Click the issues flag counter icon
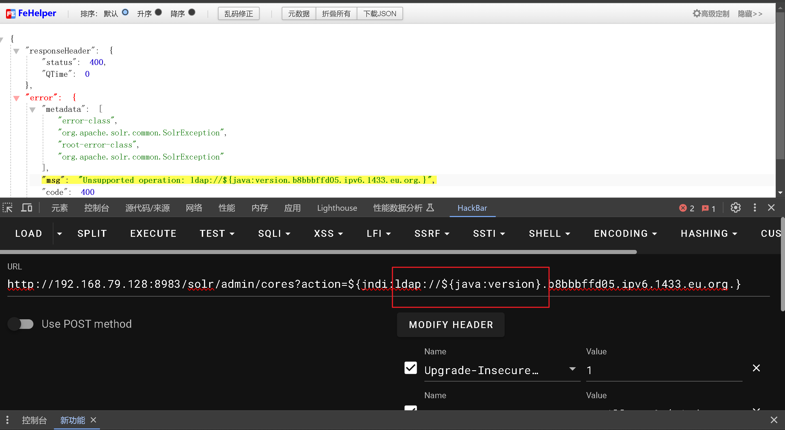Viewport: 785px width, 430px height. click(x=708, y=208)
